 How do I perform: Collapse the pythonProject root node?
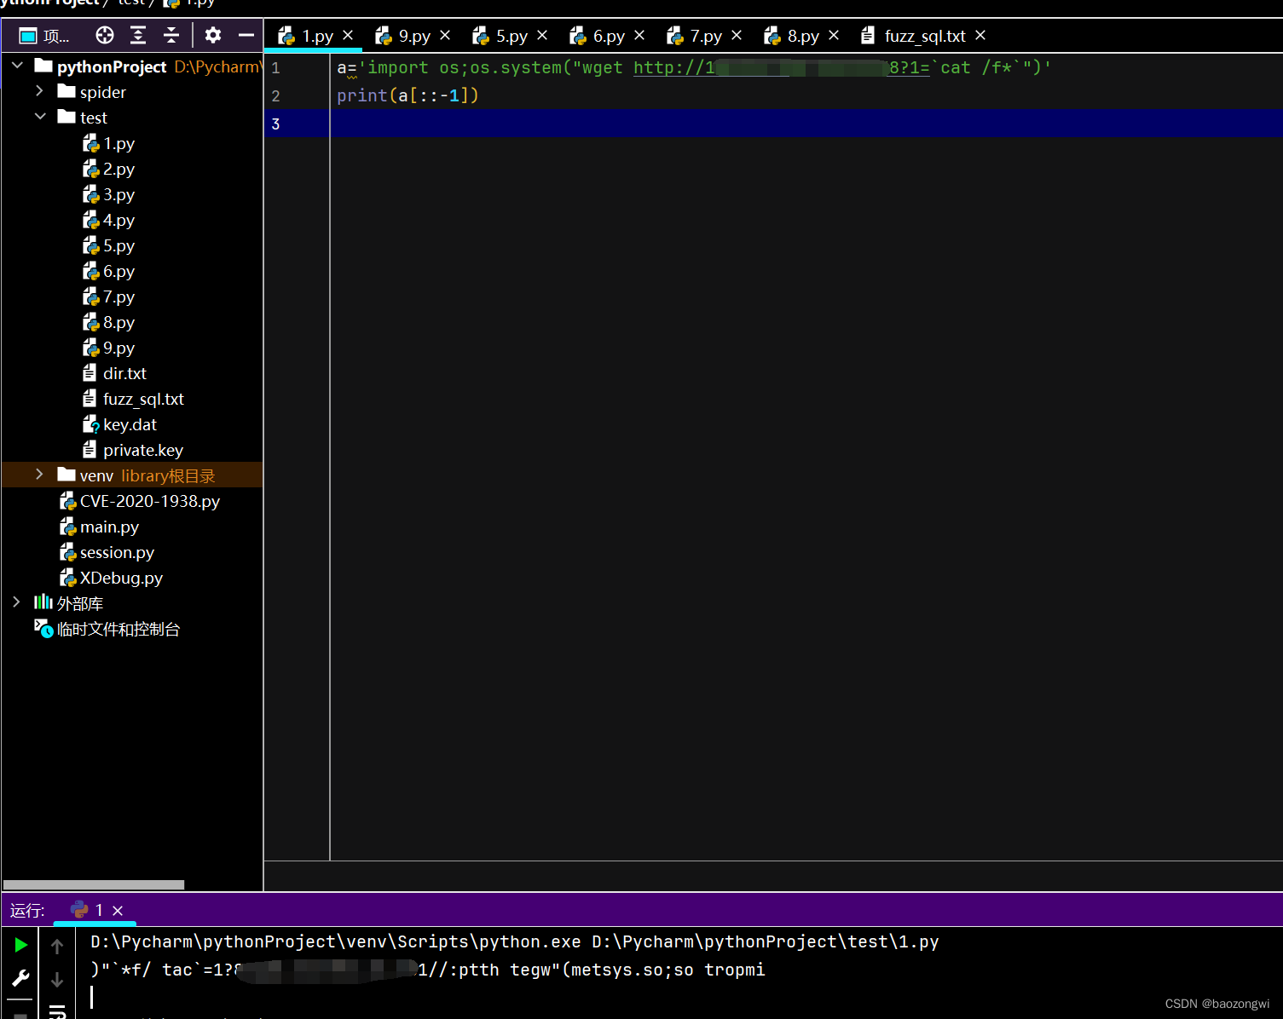click(17, 65)
